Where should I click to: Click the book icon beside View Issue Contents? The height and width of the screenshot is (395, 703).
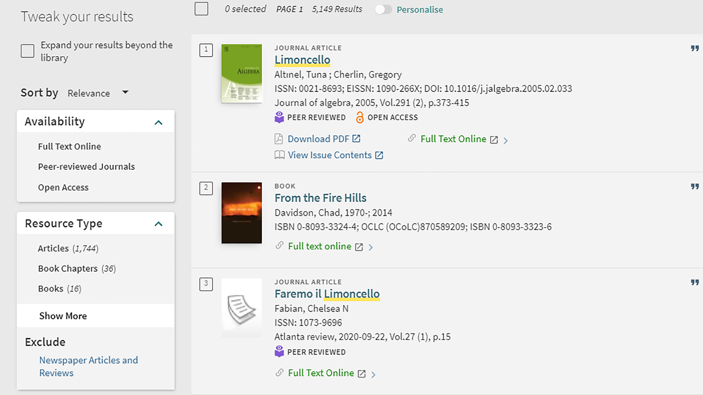[279, 155]
